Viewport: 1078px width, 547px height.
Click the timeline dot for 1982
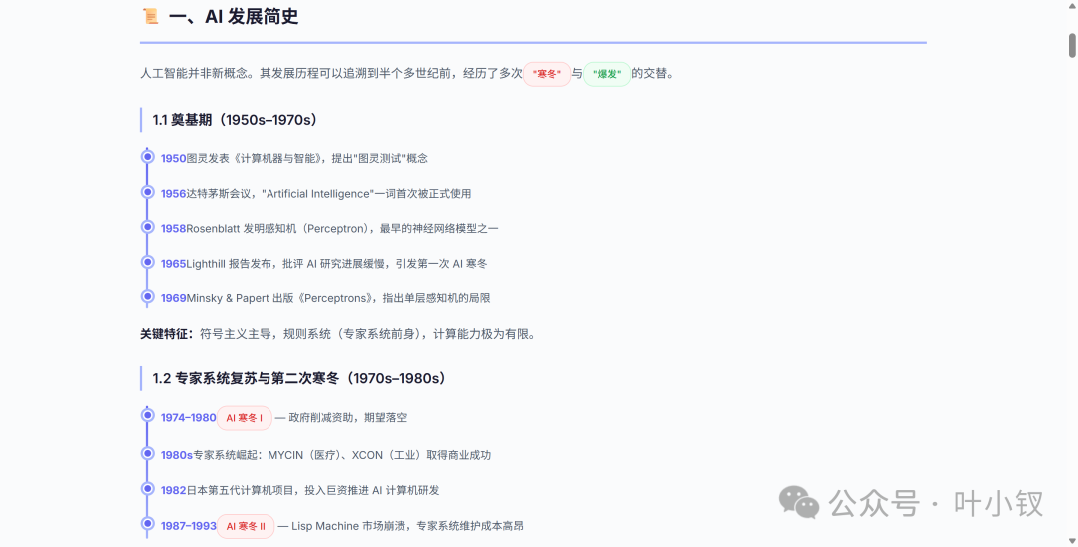click(x=147, y=488)
